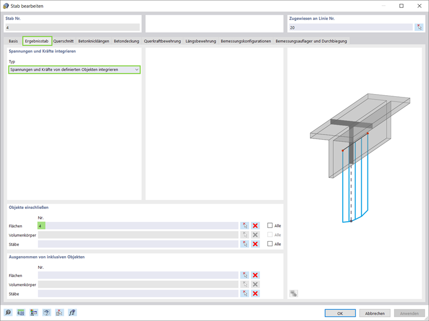Switch to the Basis tab
Image resolution: width=429 pixels, height=321 pixels.
click(x=13, y=41)
